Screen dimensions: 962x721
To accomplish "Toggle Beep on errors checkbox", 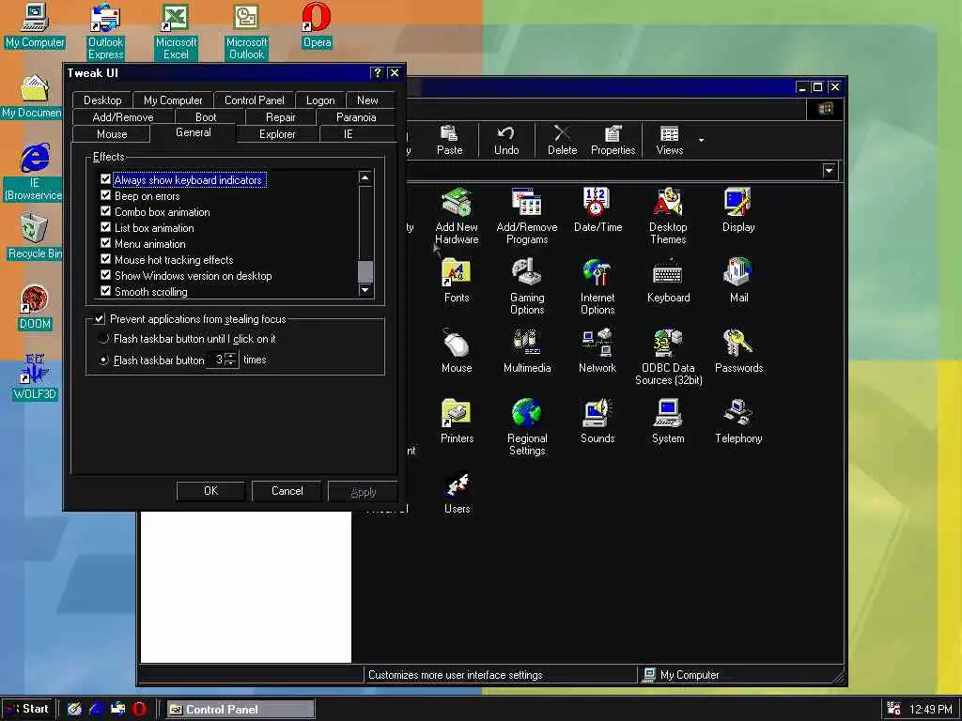I will (105, 195).
